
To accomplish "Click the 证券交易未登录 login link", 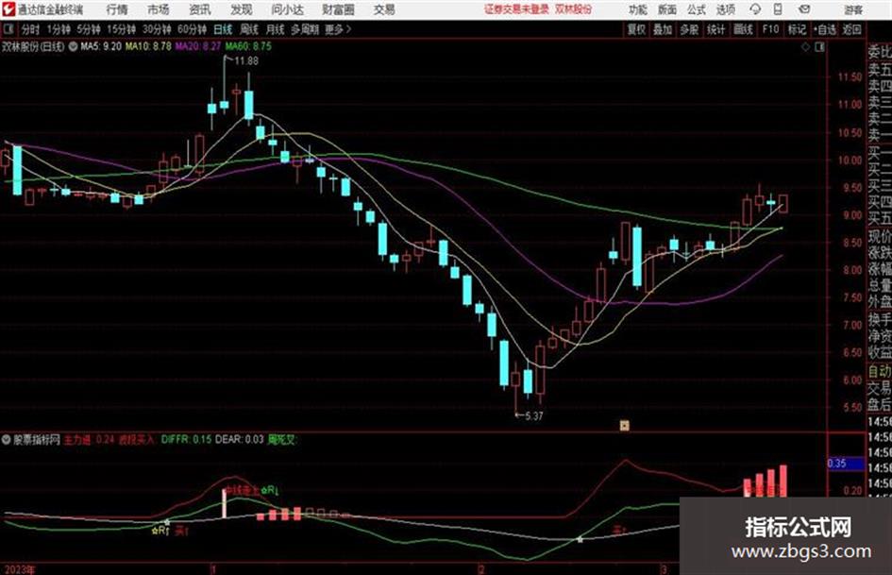I will pos(516,9).
